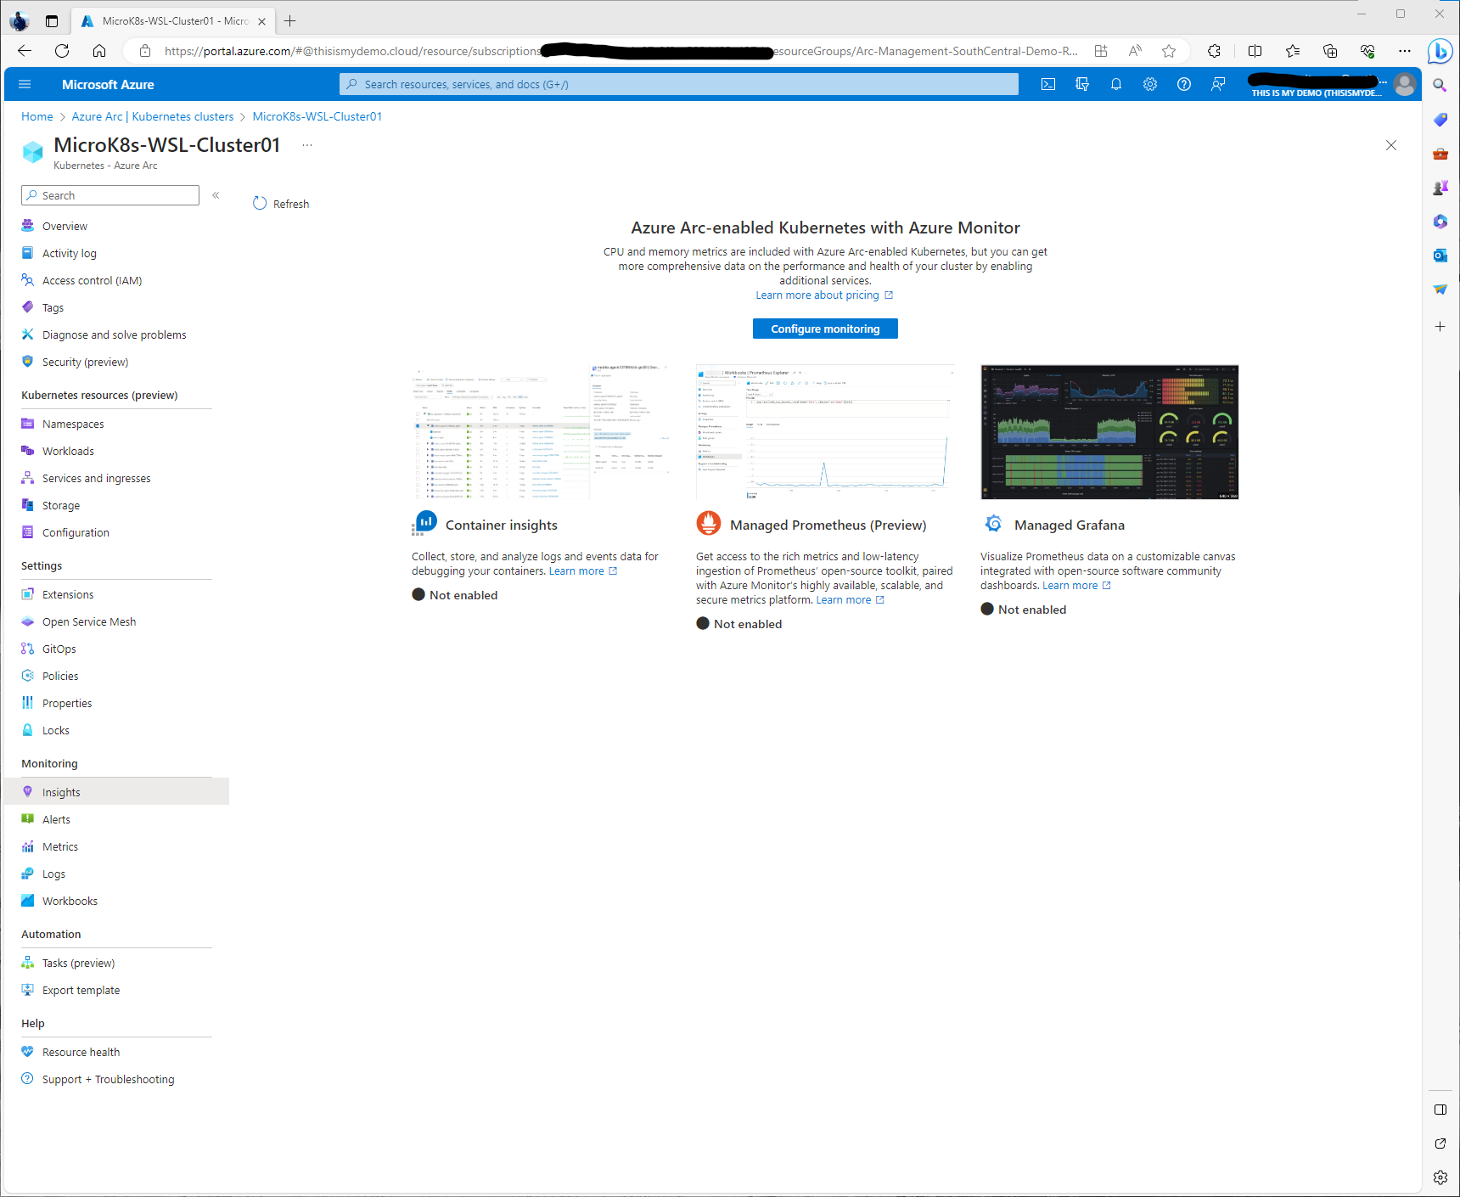The width and height of the screenshot is (1460, 1197).
Task: Select the MicroK8s-WSL-Cluster01 browser tab
Action: click(x=166, y=20)
